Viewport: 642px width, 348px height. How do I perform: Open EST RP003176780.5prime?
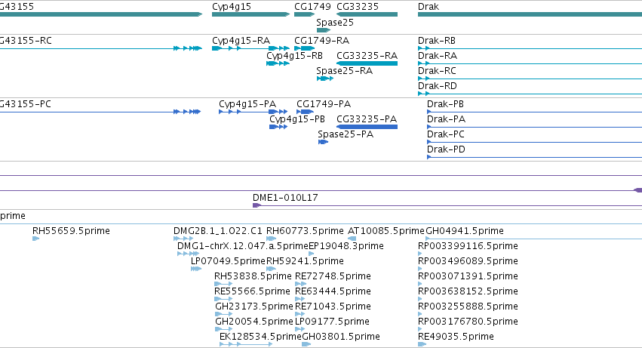[468, 322]
